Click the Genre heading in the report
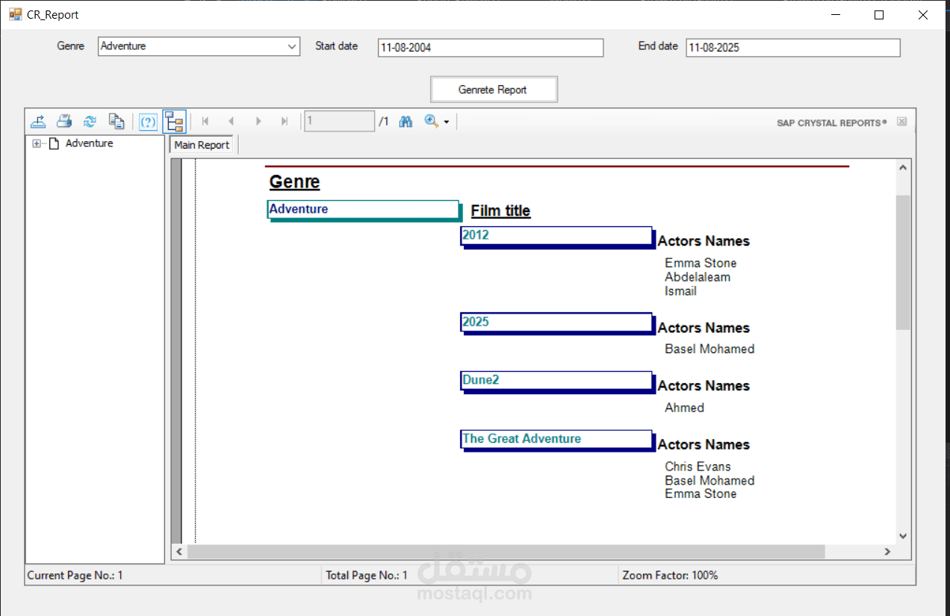The height and width of the screenshot is (616, 950). [x=294, y=182]
